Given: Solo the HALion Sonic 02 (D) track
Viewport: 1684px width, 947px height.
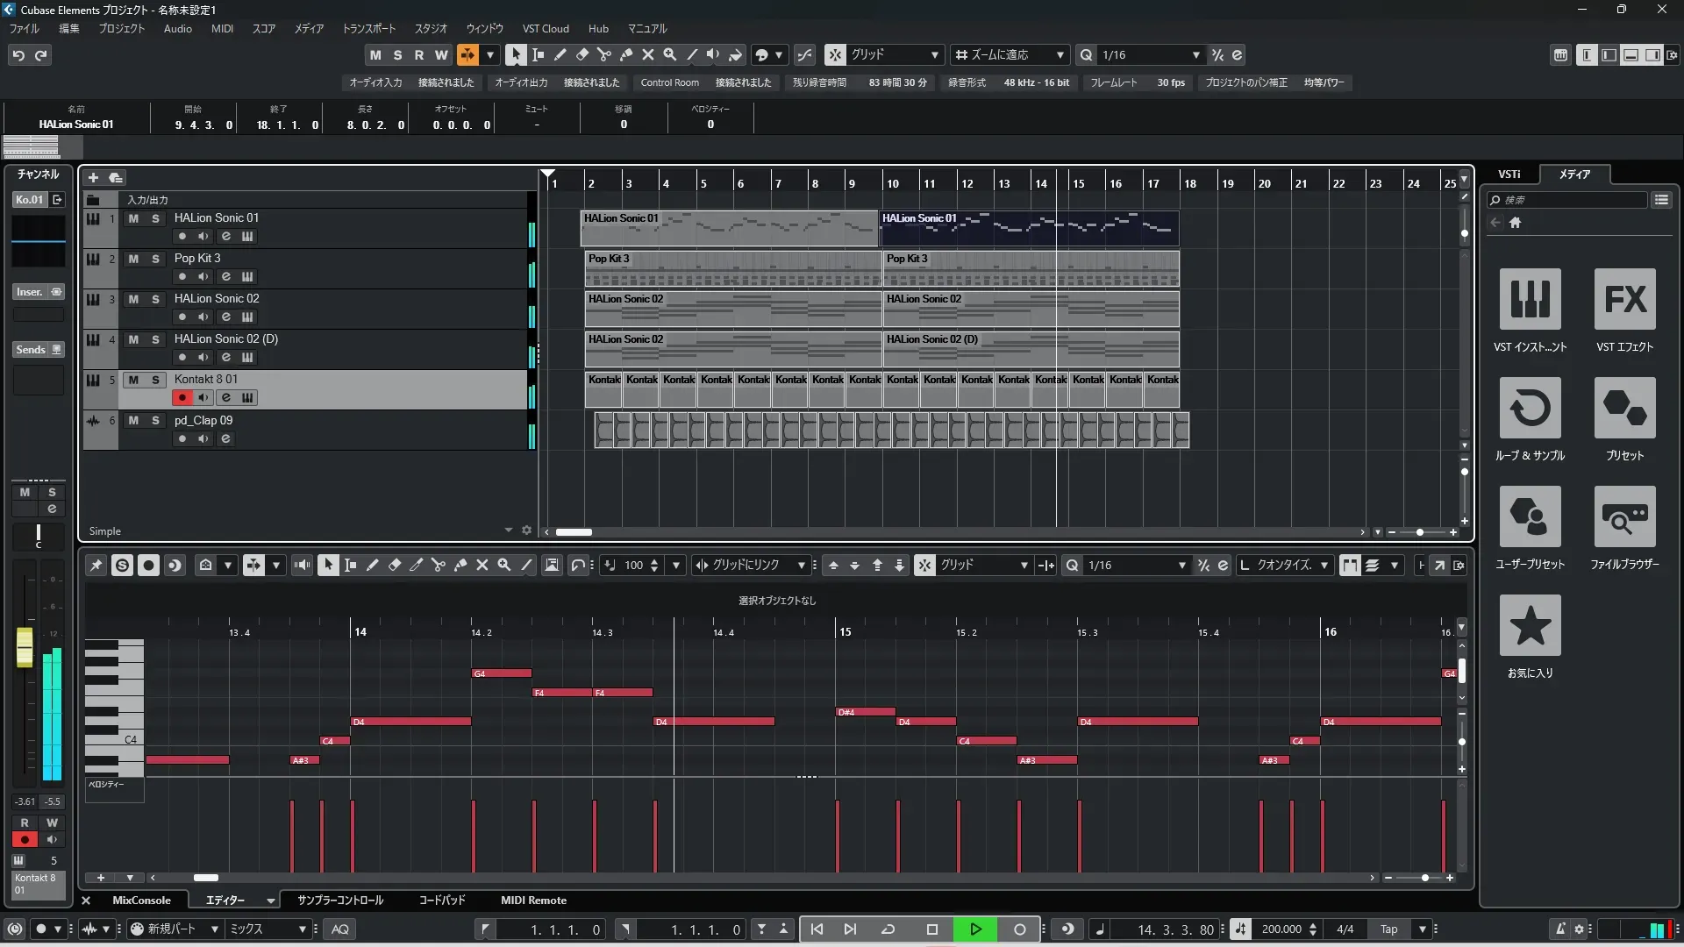Looking at the screenshot, I should coord(155,339).
